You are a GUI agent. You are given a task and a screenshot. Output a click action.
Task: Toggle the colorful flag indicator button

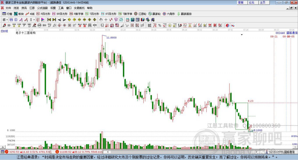pos(43,20)
